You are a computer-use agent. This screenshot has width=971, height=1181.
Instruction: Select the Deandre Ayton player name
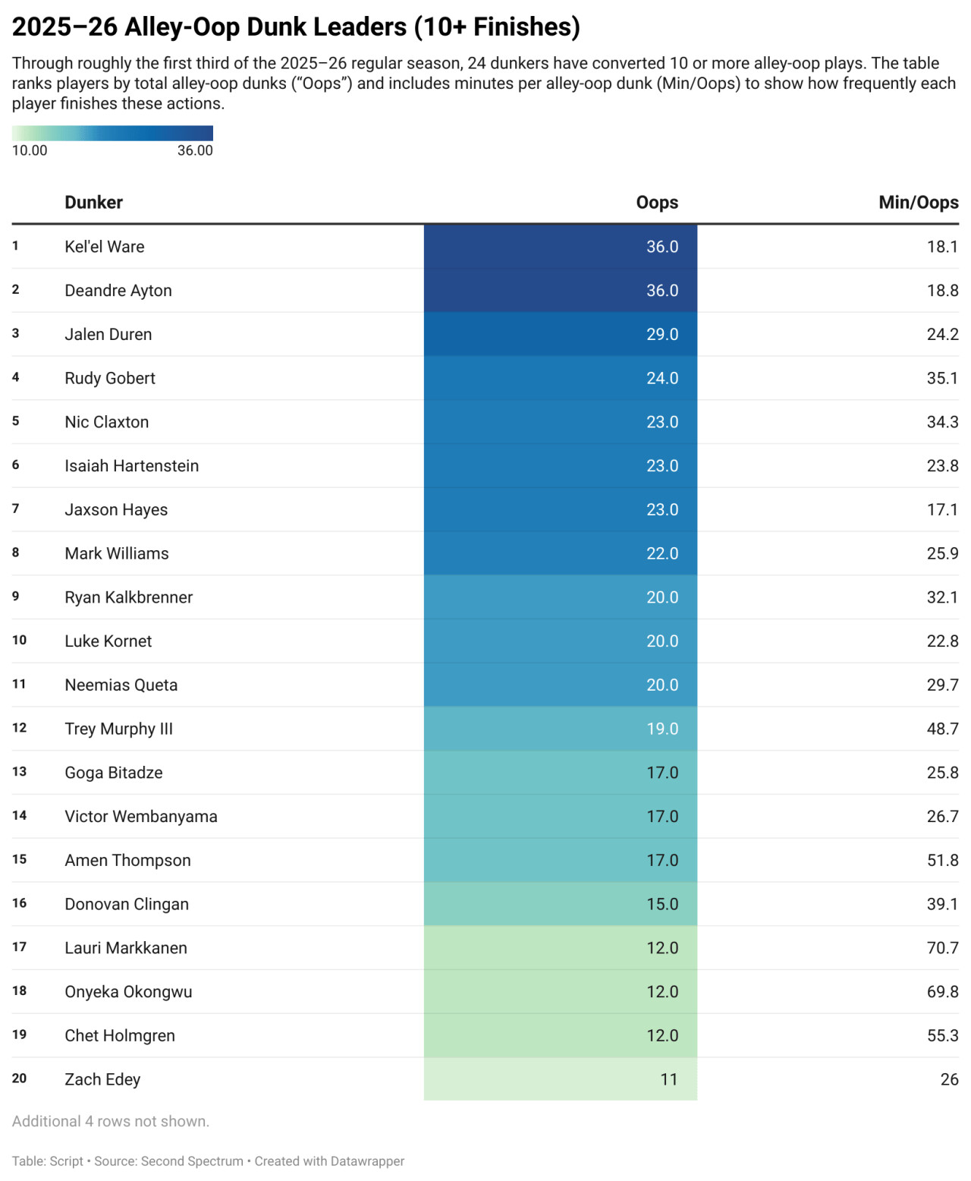click(x=118, y=291)
